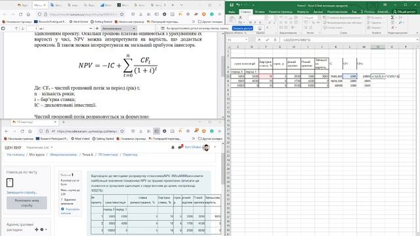Open Moodle language selector dropdown
Screen dimensions: 420x236
pyautogui.click(x=39, y=147)
